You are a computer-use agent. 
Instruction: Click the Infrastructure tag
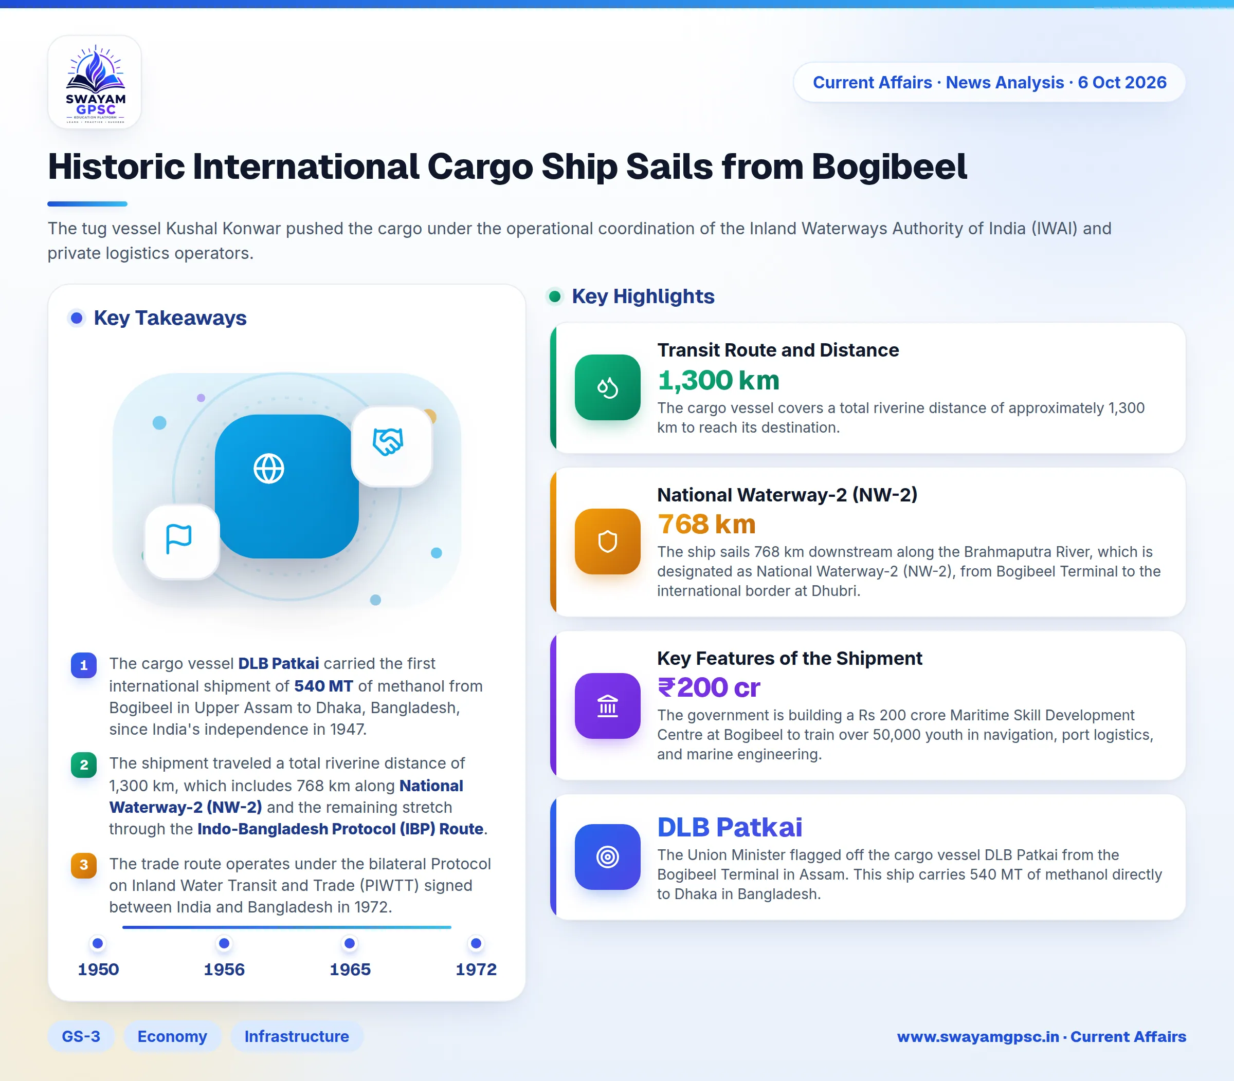point(297,1036)
